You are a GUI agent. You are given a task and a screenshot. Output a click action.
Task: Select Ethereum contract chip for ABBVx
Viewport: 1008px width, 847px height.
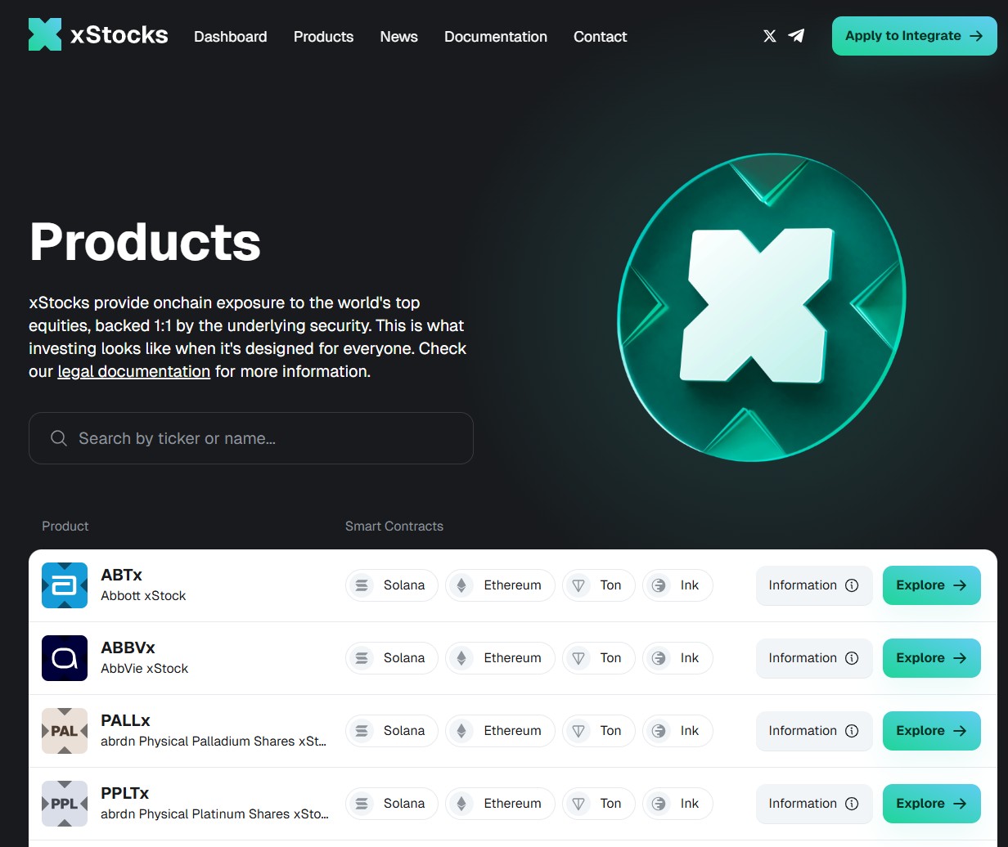coord(500,658)
